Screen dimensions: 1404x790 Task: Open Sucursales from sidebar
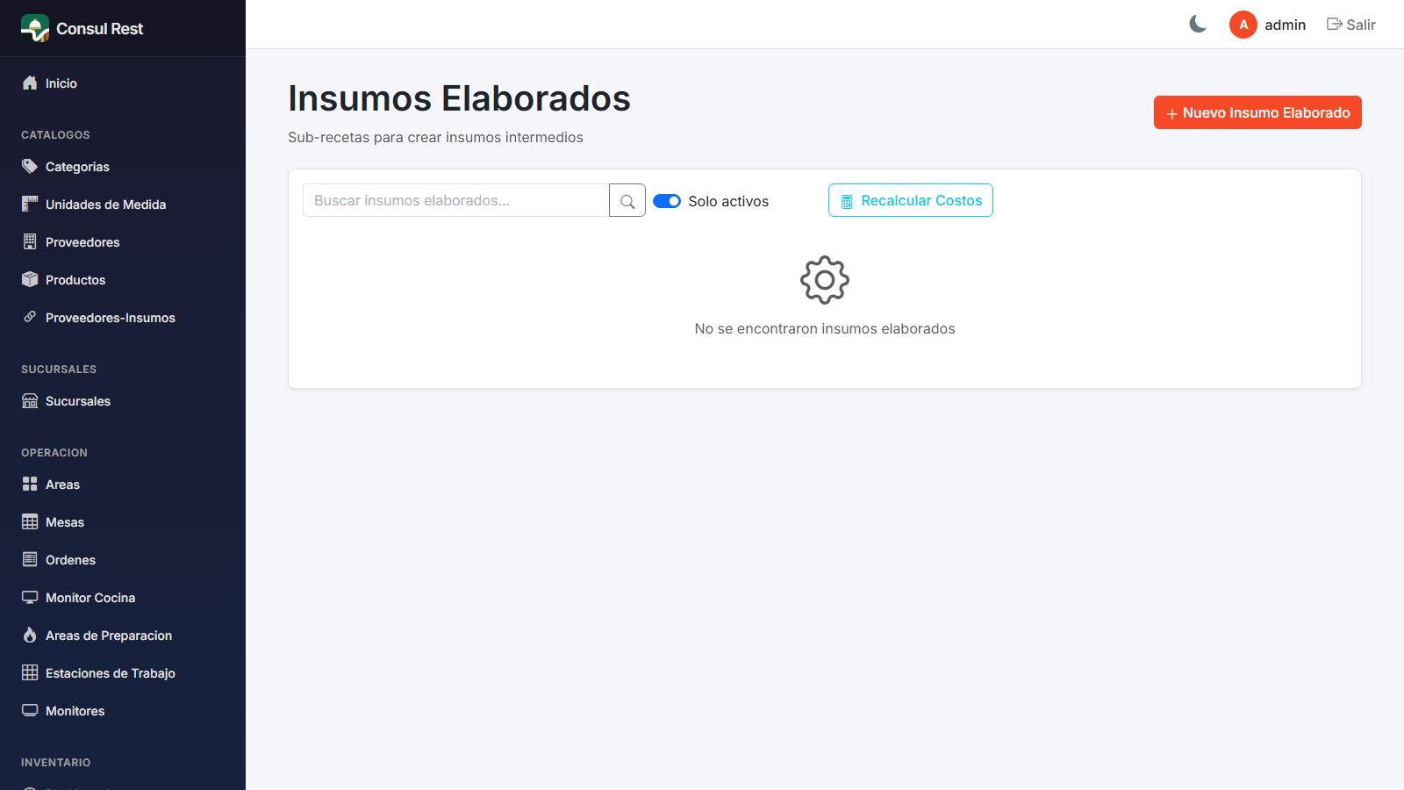click(123, 401)
